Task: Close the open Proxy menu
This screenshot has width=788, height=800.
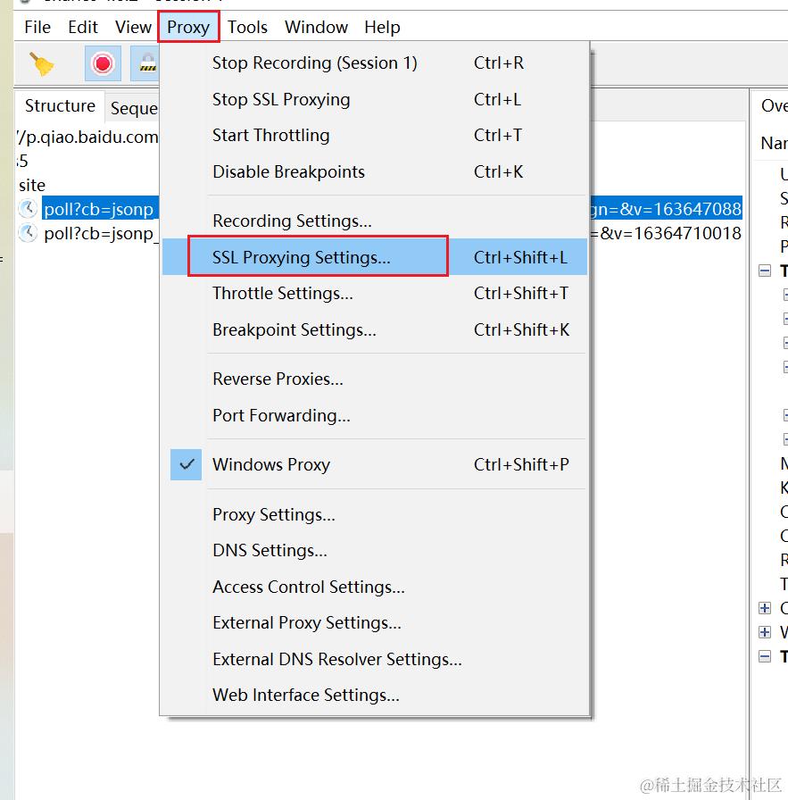Action: pos(188,27)
